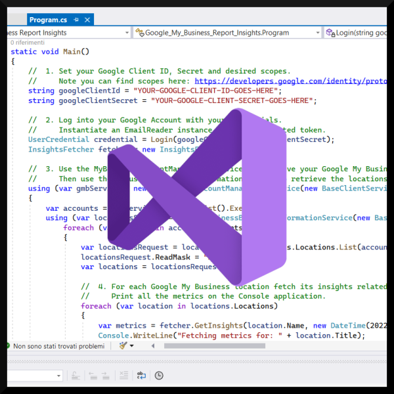394x394 pixels.
Task: Click the googleClientId variable name
Action: pyautogui.click(x=89, y=91)
